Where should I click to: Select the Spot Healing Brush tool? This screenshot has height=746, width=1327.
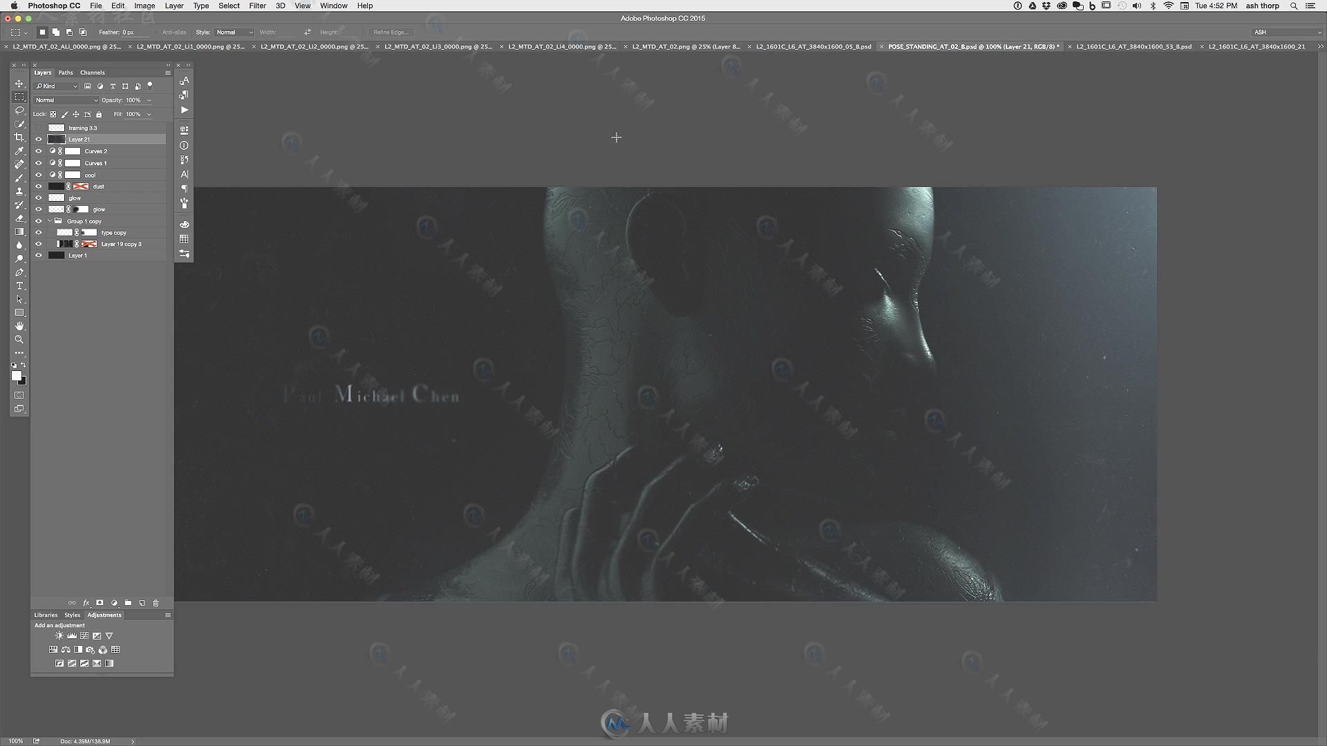(x=19, y=164)
